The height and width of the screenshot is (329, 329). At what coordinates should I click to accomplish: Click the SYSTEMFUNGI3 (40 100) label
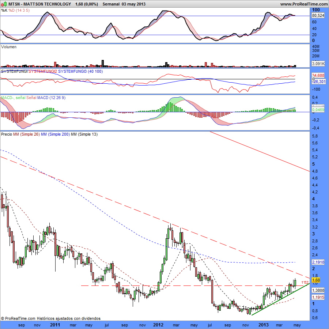pos(80,71)
